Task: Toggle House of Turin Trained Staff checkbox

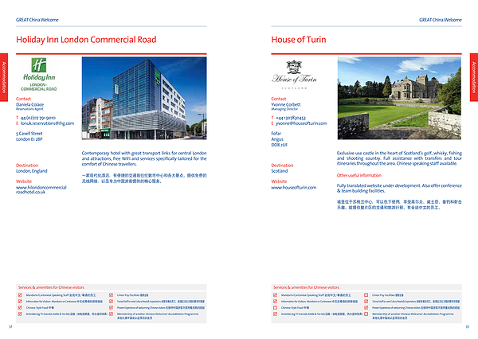Action: coord(366,302)
